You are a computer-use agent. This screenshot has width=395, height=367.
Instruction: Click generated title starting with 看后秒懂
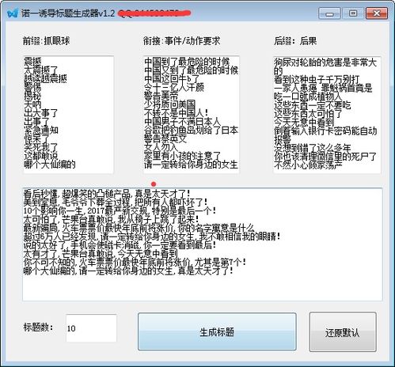coord(107,194)
